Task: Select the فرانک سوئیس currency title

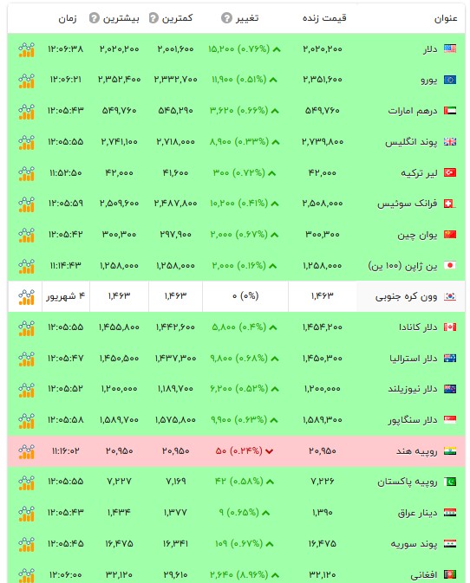Action: 407,204
